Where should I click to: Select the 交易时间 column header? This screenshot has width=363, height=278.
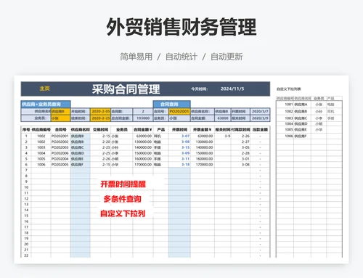(x=100, y=130)
